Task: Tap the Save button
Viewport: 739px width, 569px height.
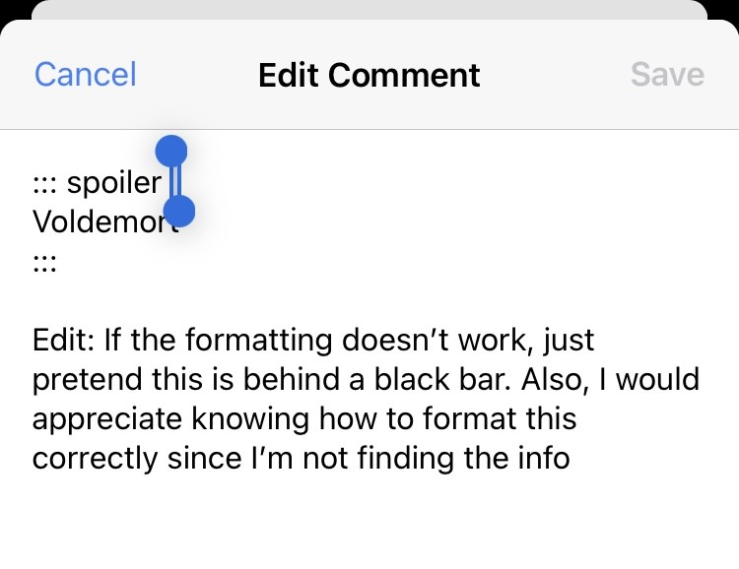Action: tap(667, 75)
